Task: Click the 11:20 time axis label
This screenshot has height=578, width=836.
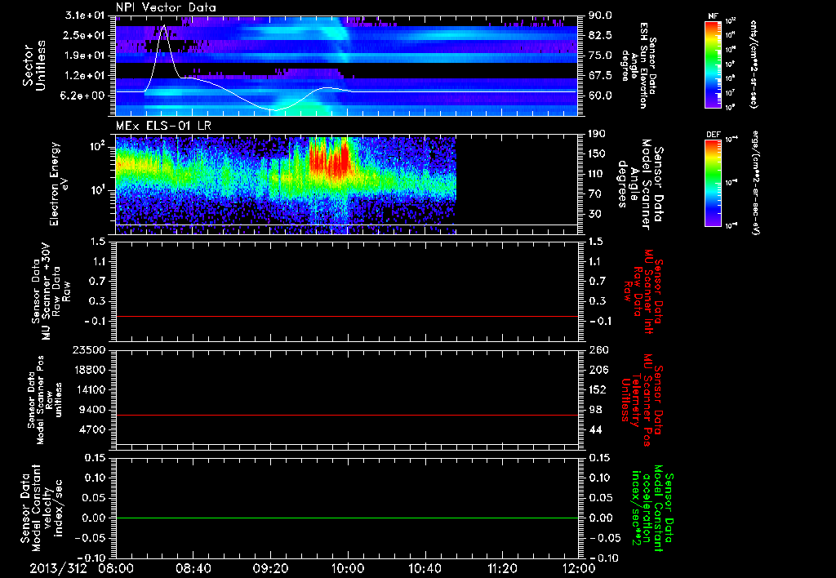Action: tap(501, 567)
